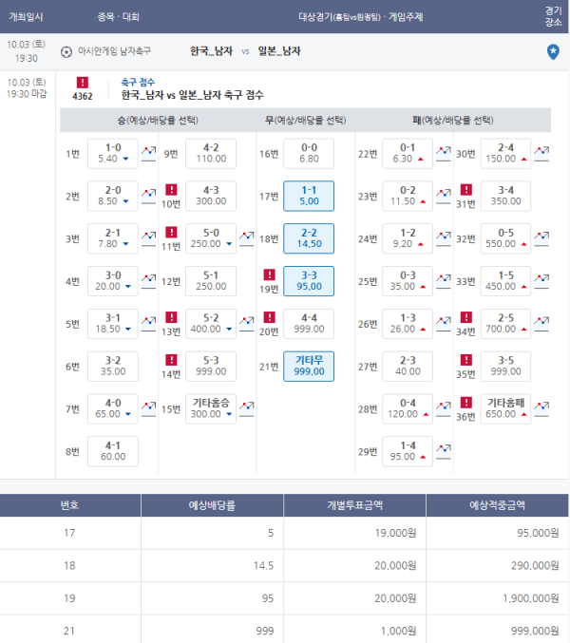Select the 4-1 score at 60.00

tap(113, 451)
